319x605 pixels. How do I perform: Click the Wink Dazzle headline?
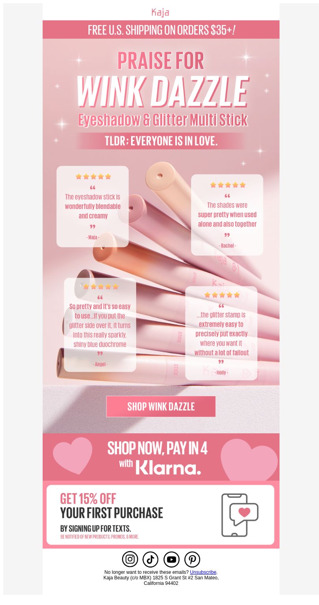(x=162, y=91)
